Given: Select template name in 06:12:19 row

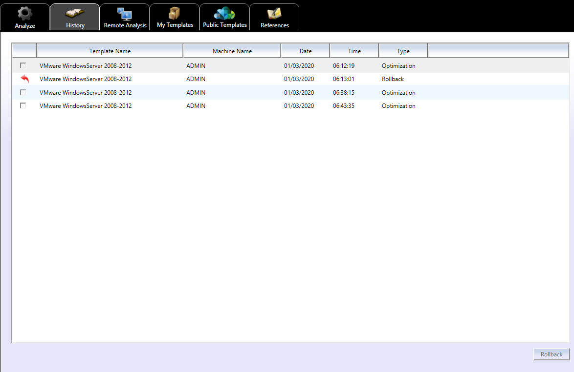Looking at the screenshot, I should (x=86, y=66).
